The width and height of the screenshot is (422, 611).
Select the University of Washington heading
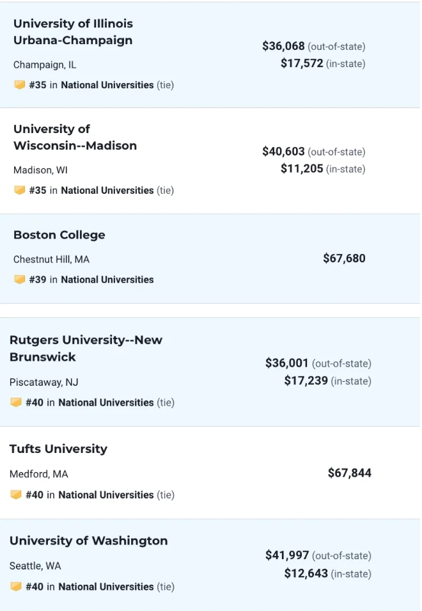click(88, 541)
